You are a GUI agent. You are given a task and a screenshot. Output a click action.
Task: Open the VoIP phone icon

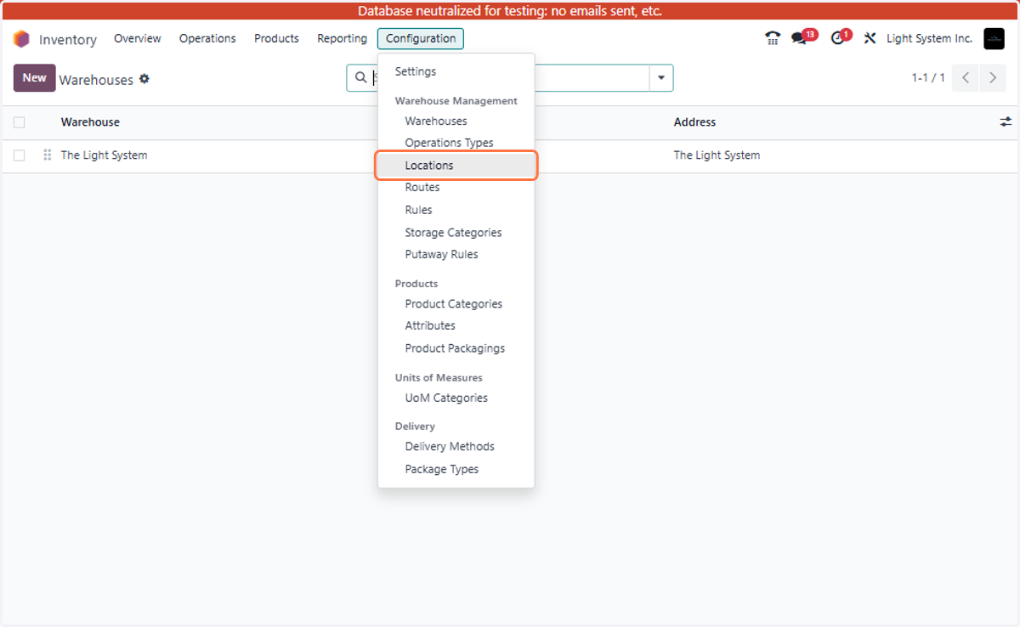[773, 38]
